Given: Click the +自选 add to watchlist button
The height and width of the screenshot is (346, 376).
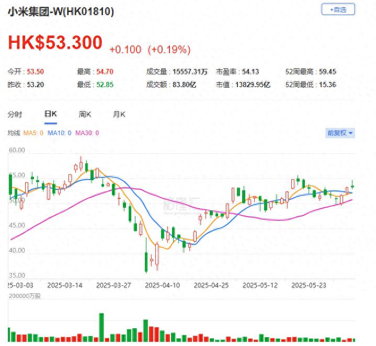Looking at the screenshot, I should (338, 9).
